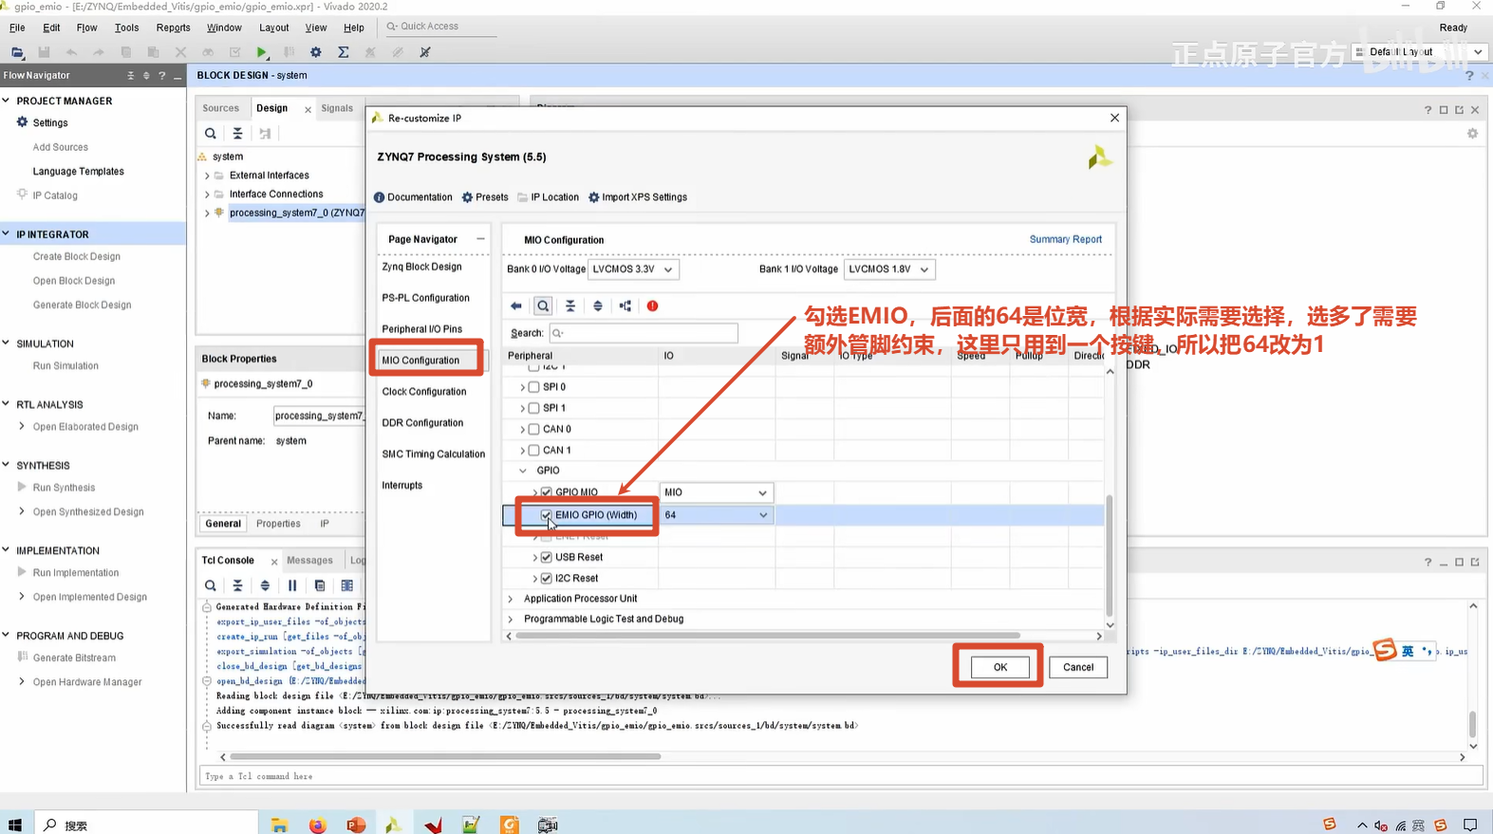Click the back arrow in MIO Configuration toolbar
1493x834 pixels.
coord(515,306)
